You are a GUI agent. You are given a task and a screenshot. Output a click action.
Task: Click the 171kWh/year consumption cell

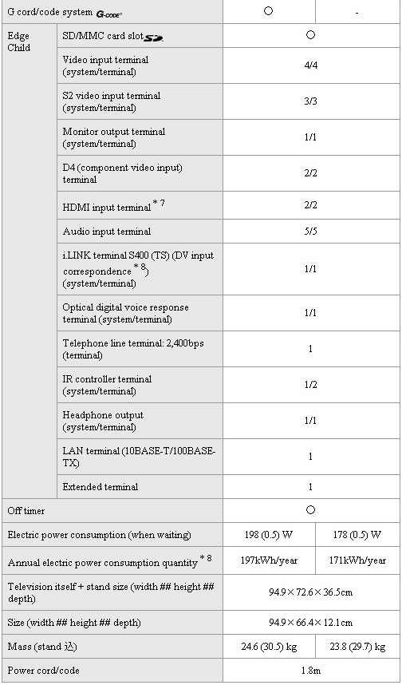pyautogui.click(x=357, y=560)
